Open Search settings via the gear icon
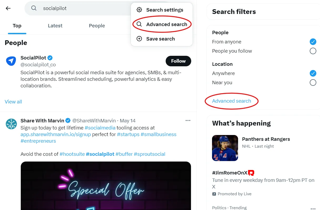The width and height of the screenshot is (320, 210). coord(139,10)
